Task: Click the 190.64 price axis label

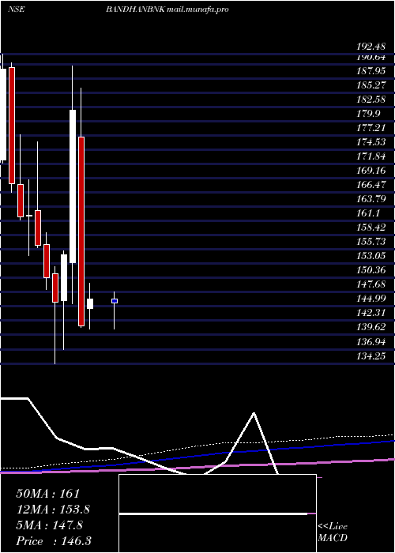Action: click(x=371, y=57)
